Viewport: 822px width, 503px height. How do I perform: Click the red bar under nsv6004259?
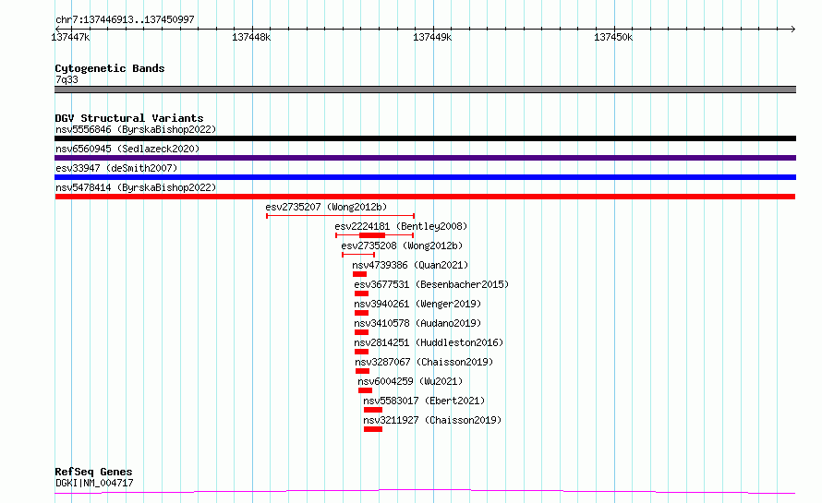366,390
